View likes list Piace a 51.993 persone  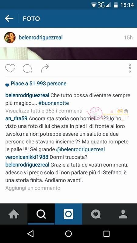38,84
